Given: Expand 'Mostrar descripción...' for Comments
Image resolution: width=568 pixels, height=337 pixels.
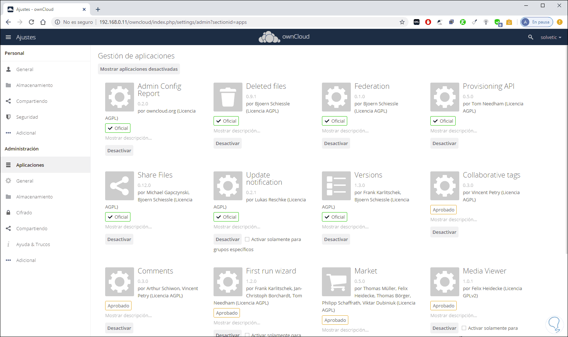Looking at the screenshot, I should (129, 315).
